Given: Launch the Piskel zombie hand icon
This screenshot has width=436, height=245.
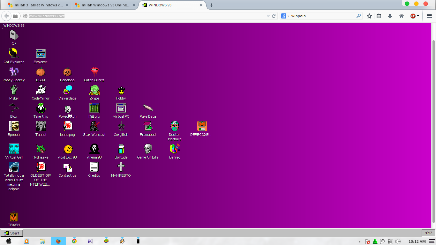Looking at the screenshot, I should 14,90.
